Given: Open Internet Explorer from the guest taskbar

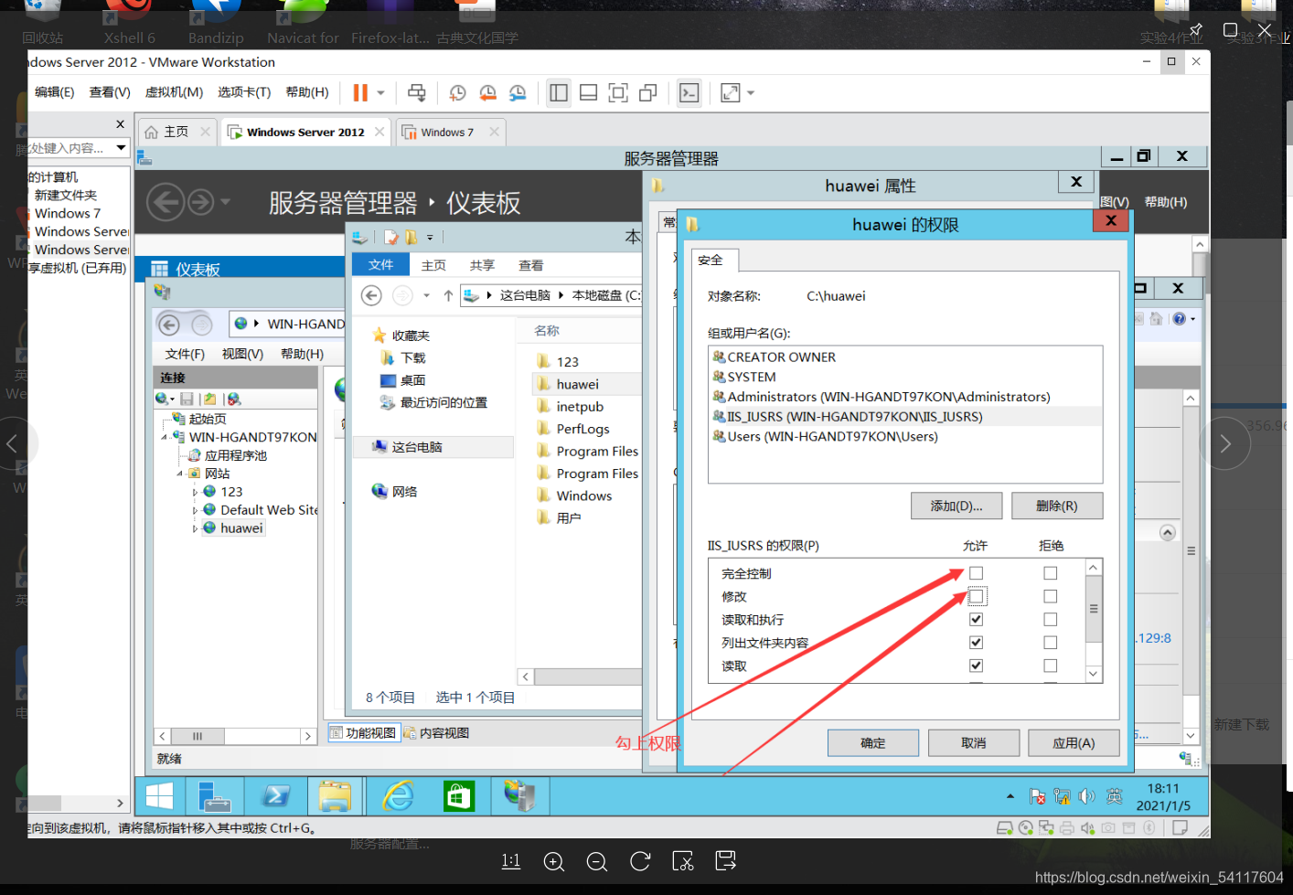Looking at the screenshot, I should click(x=398, y=796).
